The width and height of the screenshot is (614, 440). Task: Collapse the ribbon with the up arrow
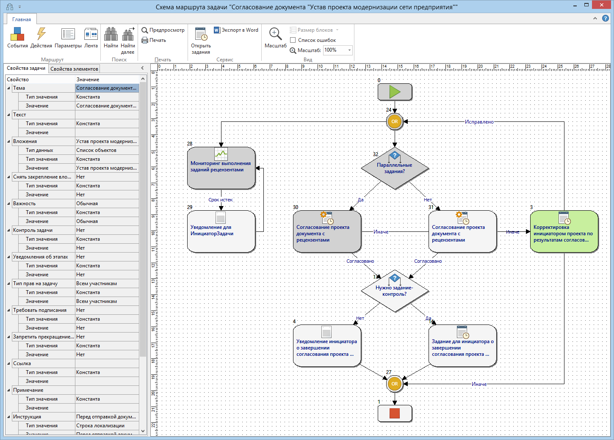click(x=595, y=18)
